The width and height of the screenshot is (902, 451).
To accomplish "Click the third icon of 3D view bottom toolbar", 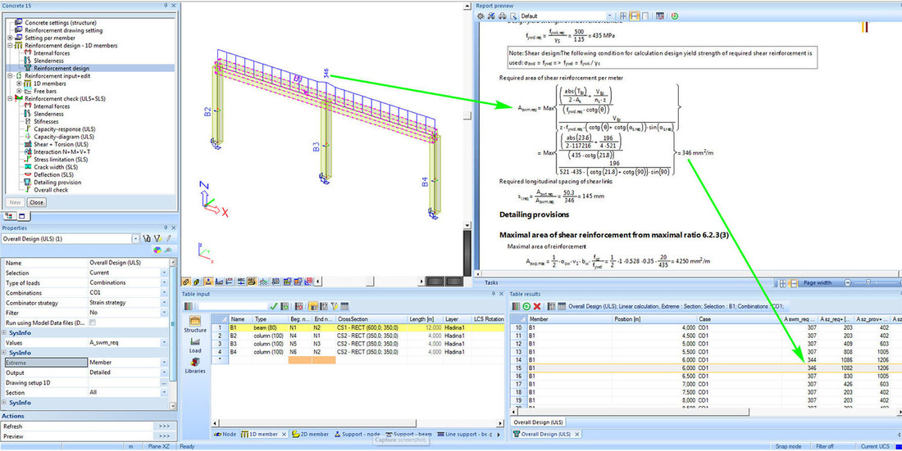I will click(x=207, y=282).
